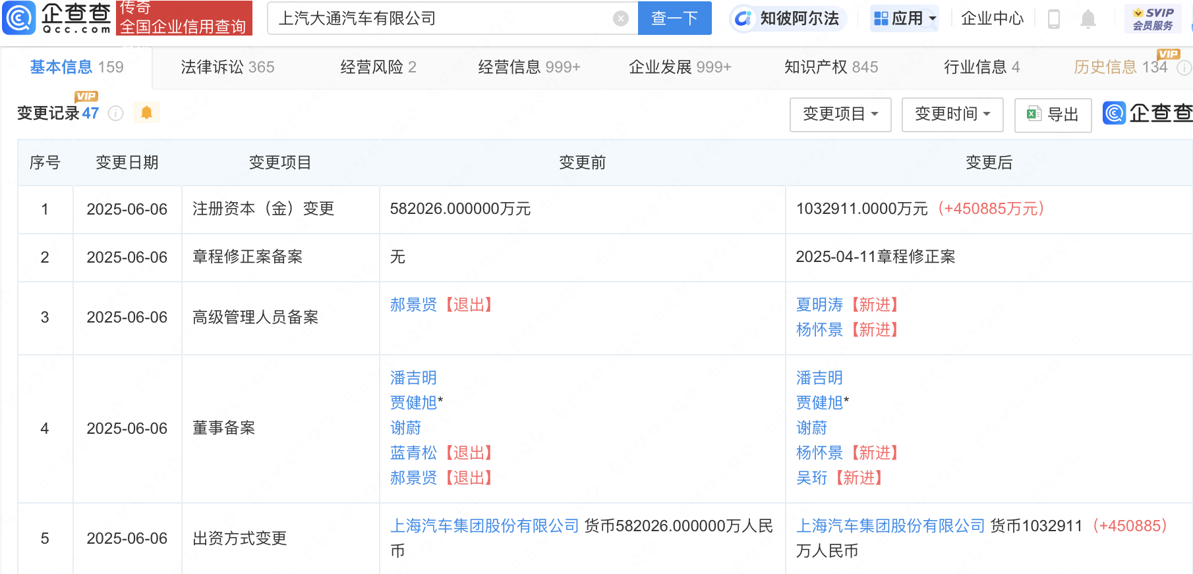Open 吴珩 link in 董事备案 row
1193x574 pixels.
click(x=811, y=478)
